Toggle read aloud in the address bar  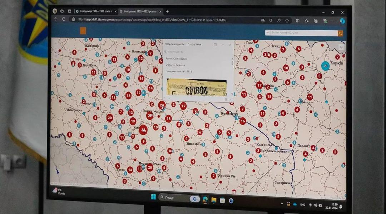(x=279, y=21)
